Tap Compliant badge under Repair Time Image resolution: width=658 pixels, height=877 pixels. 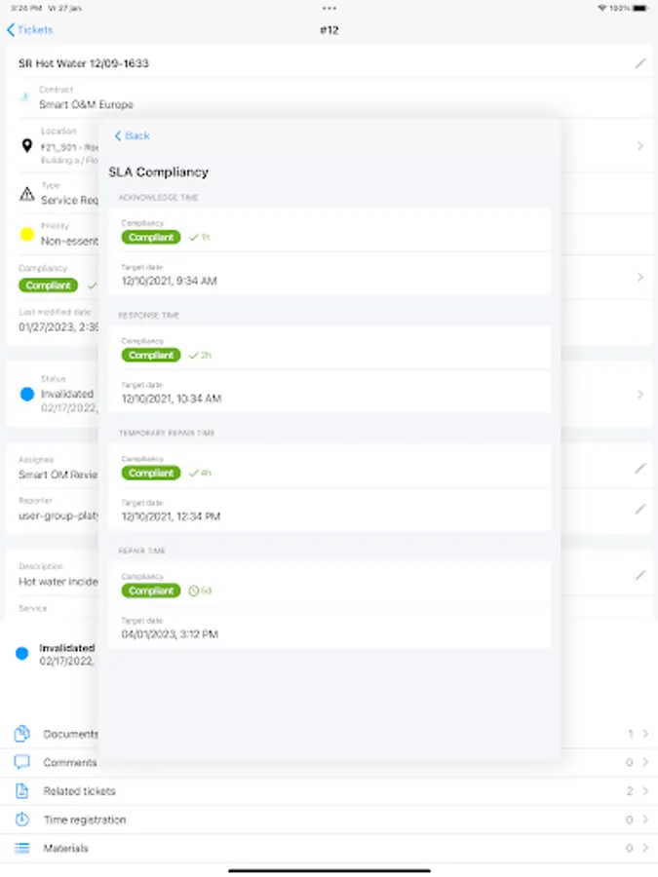(151, 591)
